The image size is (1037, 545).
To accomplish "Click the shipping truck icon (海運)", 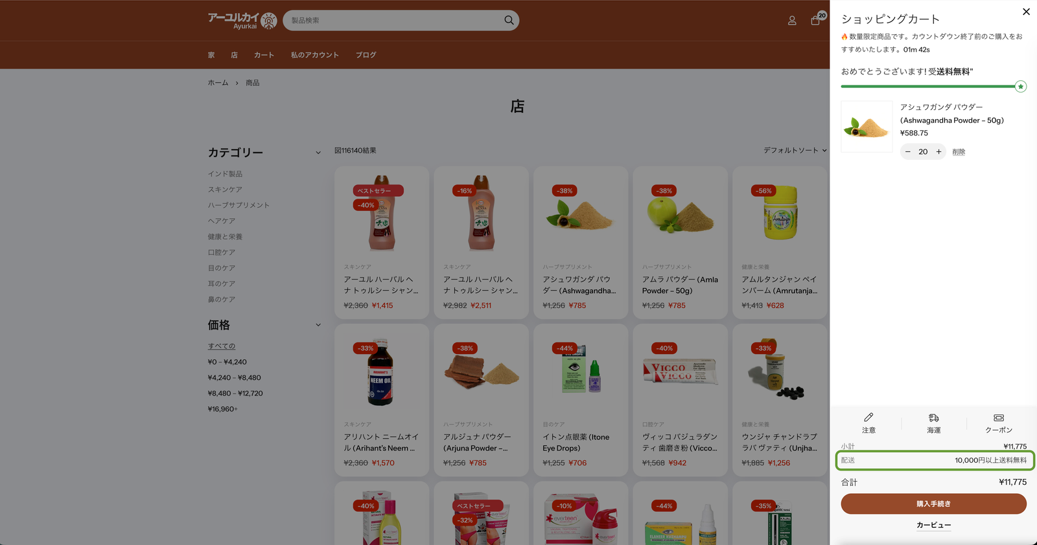I will tap(933, 418).
